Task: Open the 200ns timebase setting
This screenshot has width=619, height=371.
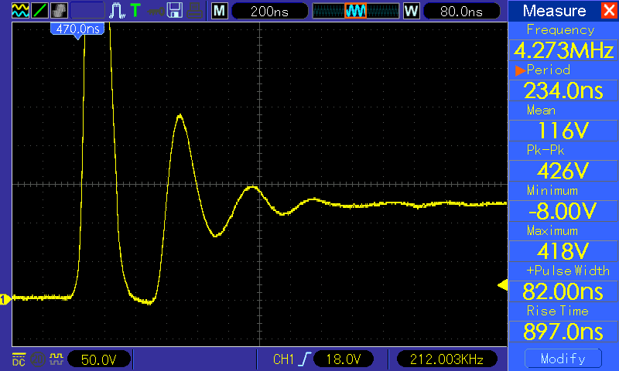Action: click(x=269, y=11)
